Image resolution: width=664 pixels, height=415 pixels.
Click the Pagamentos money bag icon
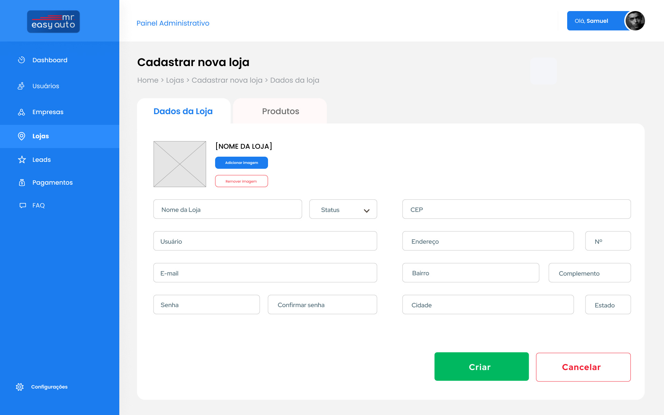pos(22,183)
